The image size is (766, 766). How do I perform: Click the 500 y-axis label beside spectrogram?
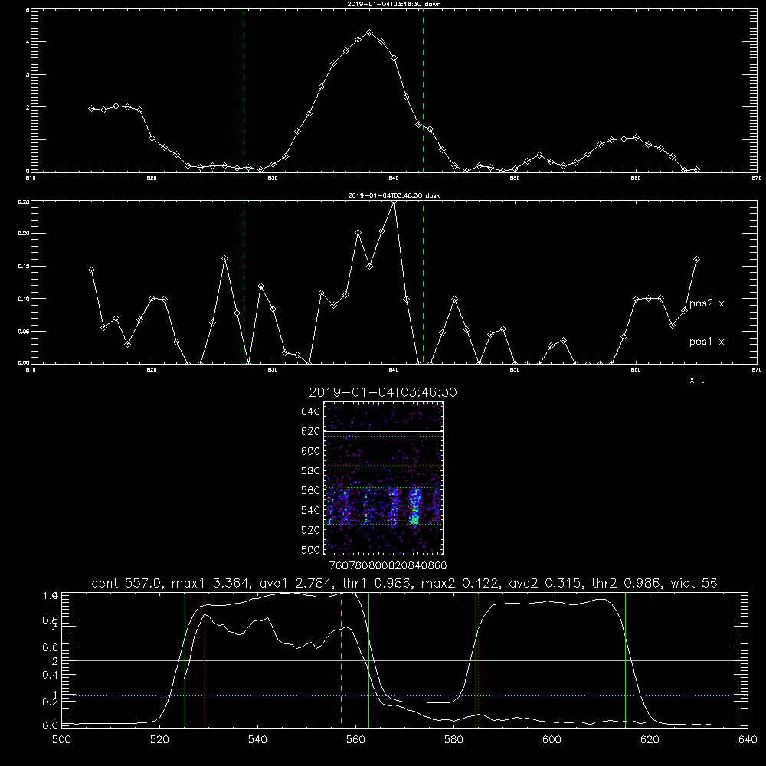(311, 549)
